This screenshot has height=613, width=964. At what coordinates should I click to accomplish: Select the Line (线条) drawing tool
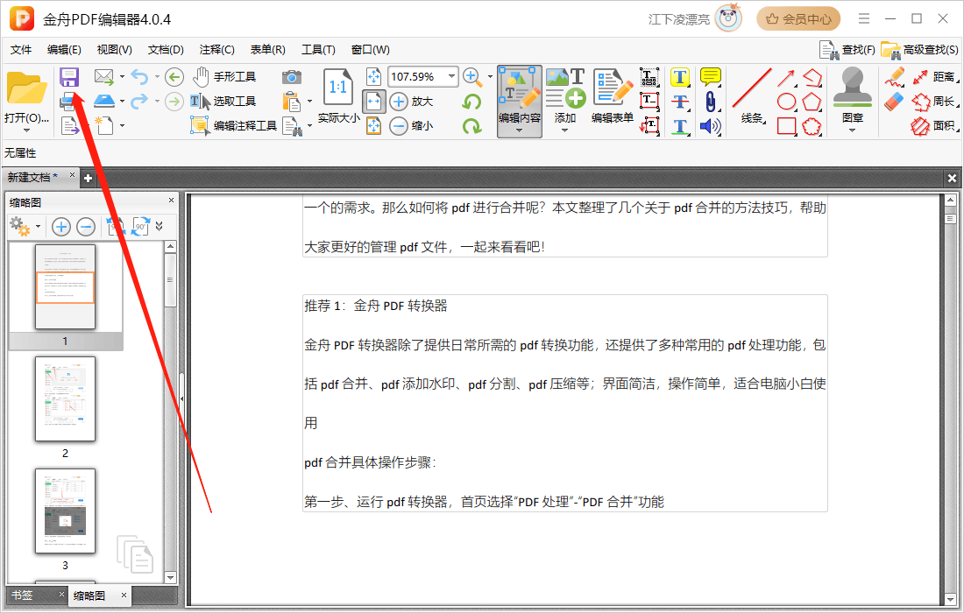pos(752,96)
